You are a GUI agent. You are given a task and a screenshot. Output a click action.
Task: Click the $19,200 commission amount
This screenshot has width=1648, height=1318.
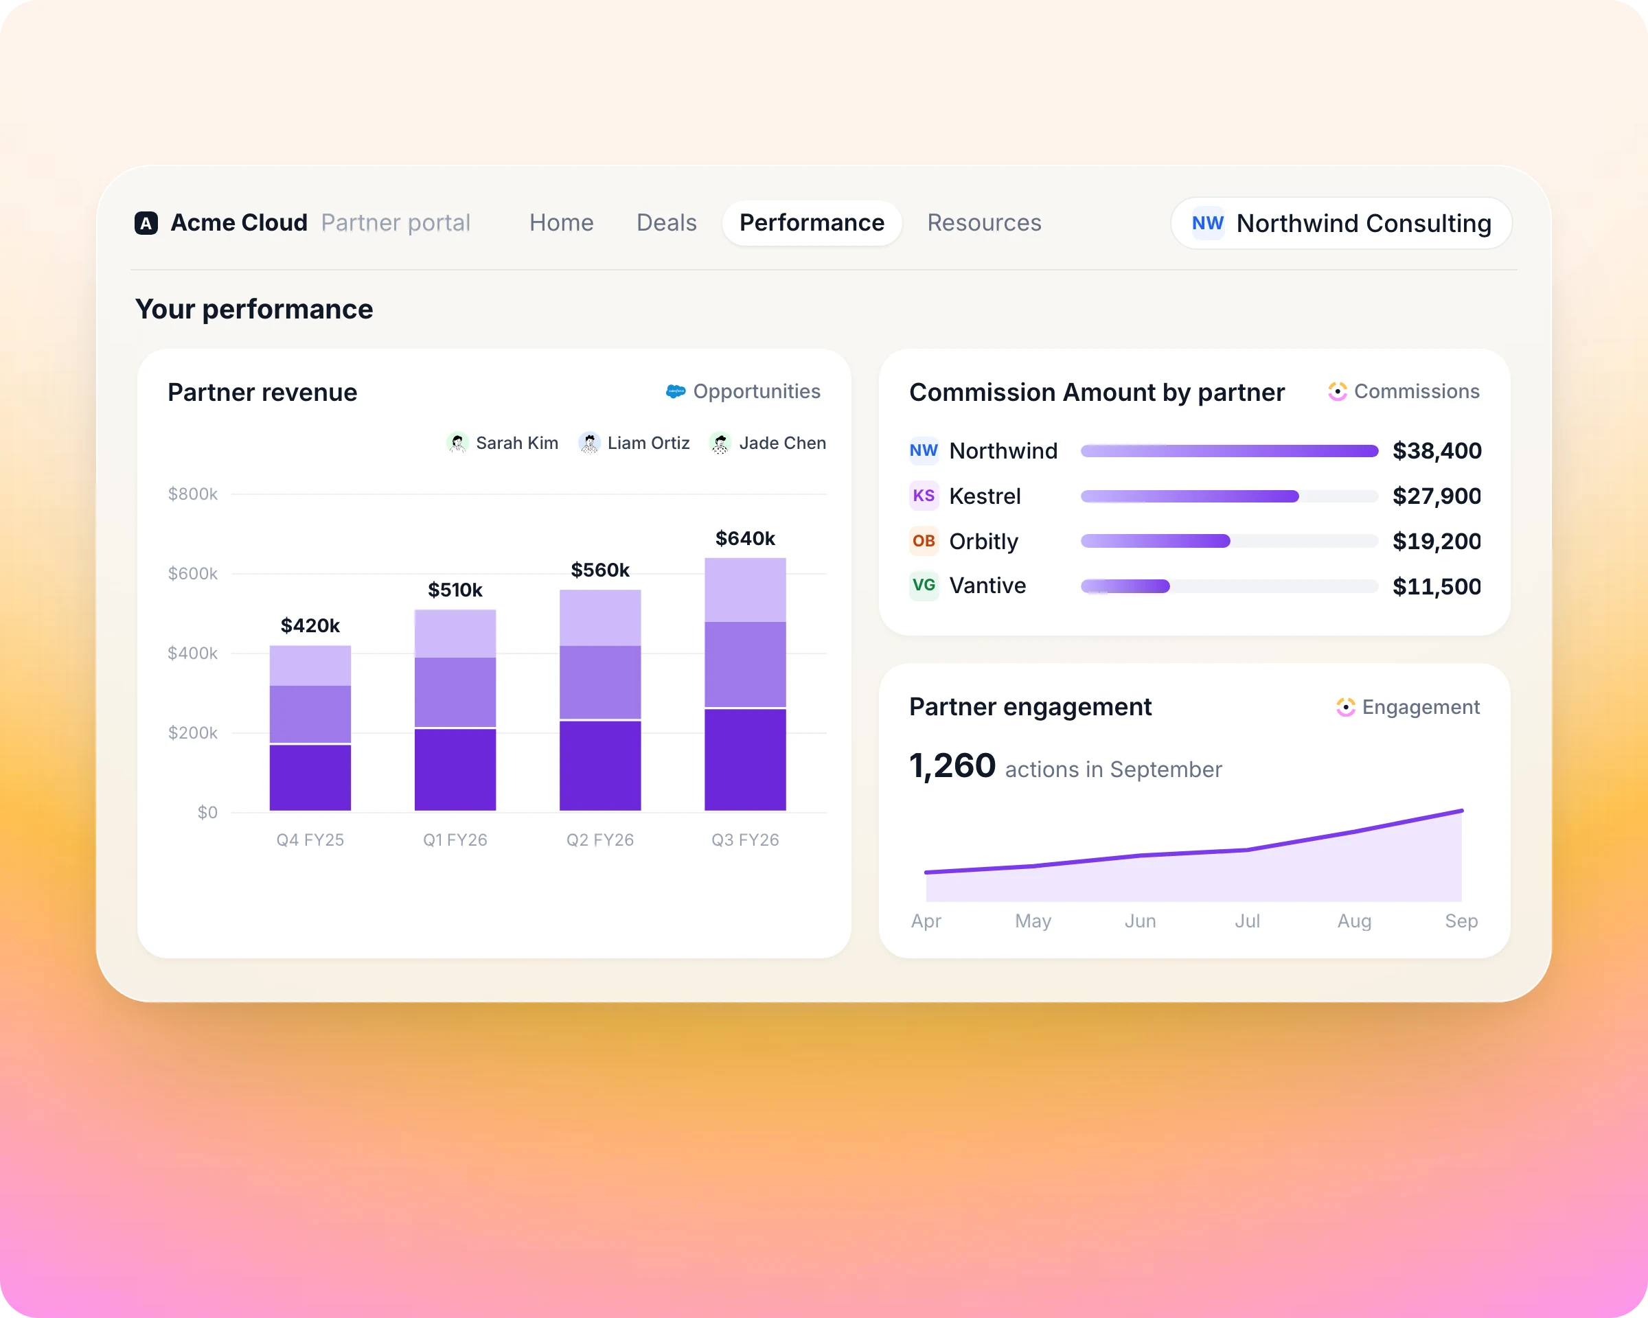pos(1437,541)
